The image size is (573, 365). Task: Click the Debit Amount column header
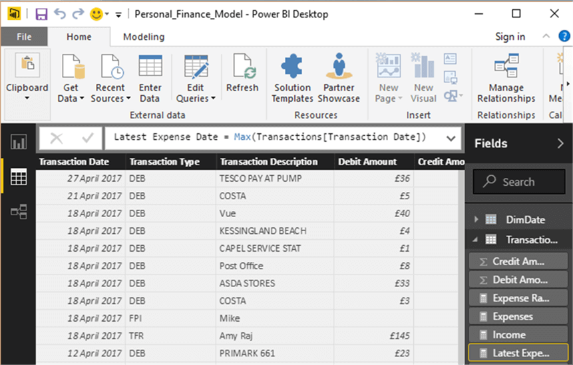[x=374, y=162]
